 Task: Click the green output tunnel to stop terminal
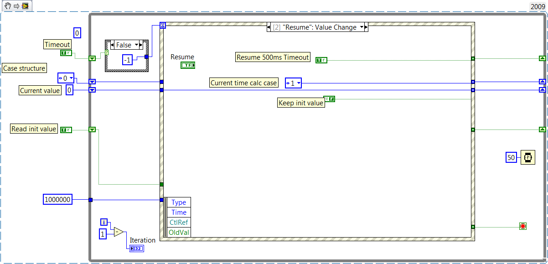point(473,227)
